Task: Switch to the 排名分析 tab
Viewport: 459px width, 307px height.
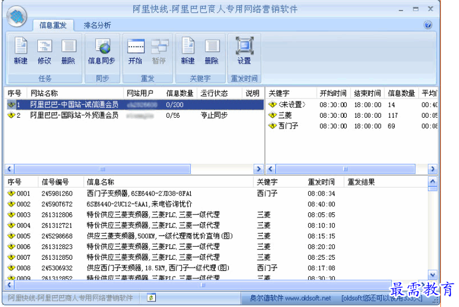Action: tap(98, 25)
